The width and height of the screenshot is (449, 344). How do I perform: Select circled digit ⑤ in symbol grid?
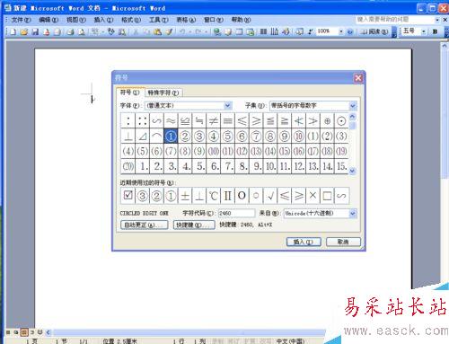[x=228, y=137]
